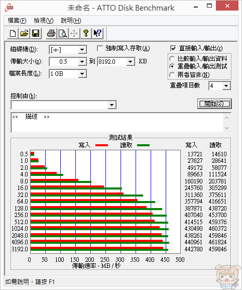Screen dimensions: 242x290
Task: Click the red 寫入 legend swatch
Action: [101, 145]
